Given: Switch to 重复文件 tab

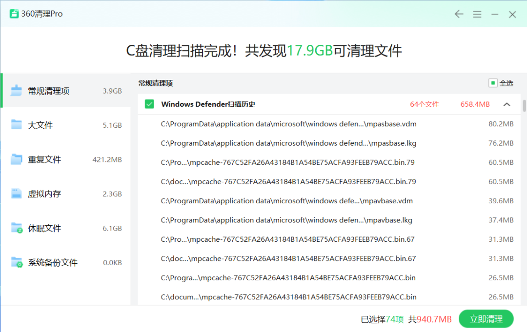Looking at the screenshot, I should pyautogui.click(x=66, y=159).
